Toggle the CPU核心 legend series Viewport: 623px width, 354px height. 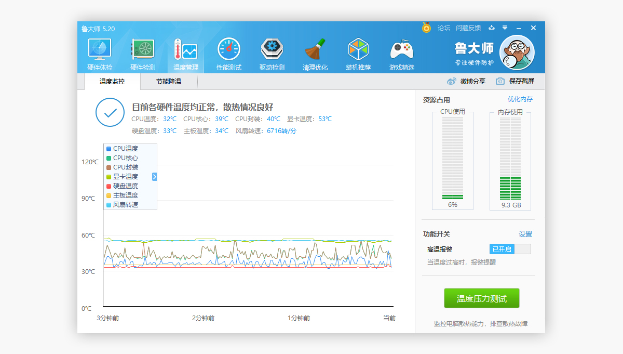(123, 158)
